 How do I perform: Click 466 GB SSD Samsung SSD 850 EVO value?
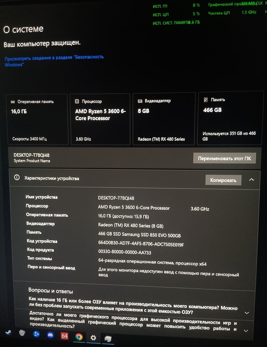pos(139,235)
